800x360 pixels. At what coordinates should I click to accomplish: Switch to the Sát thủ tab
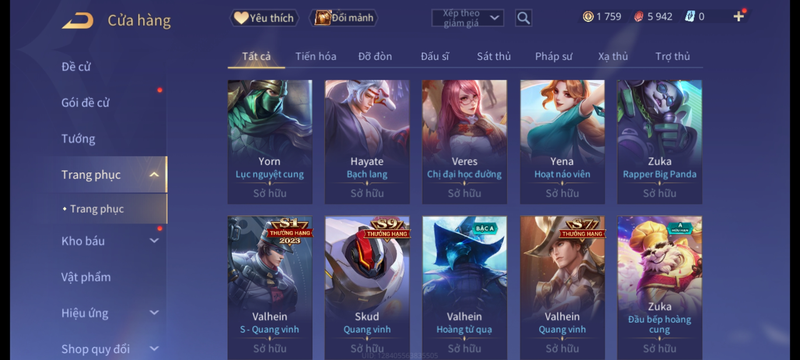coord(494,56)
